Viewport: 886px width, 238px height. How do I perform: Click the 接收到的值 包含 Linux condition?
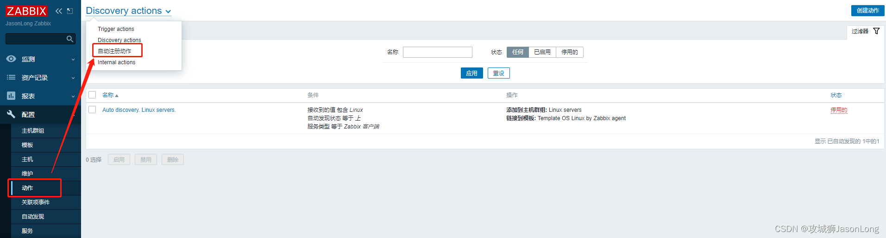pos(335,110)
